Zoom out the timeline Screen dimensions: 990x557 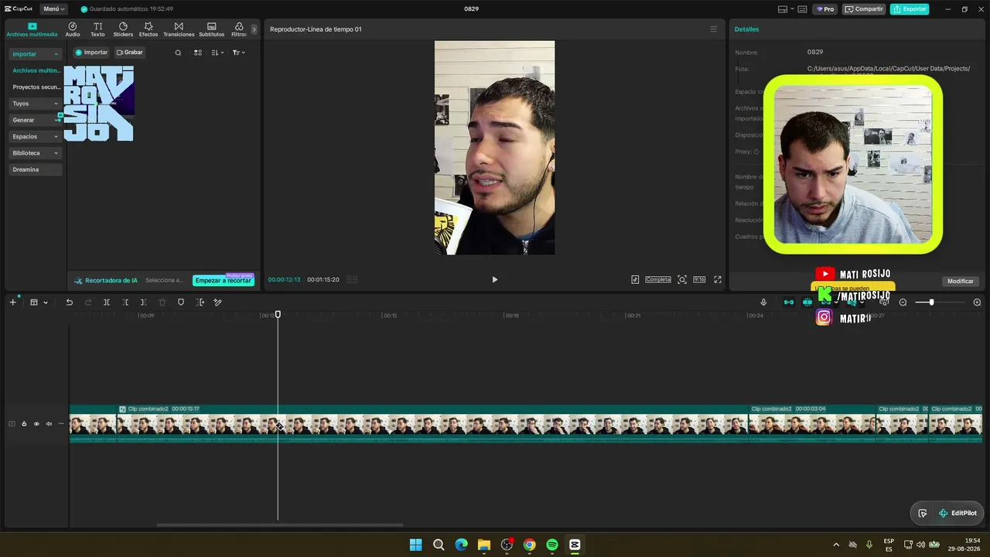[903, 302]
